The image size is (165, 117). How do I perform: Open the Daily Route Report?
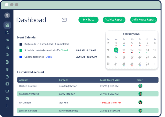143,20
